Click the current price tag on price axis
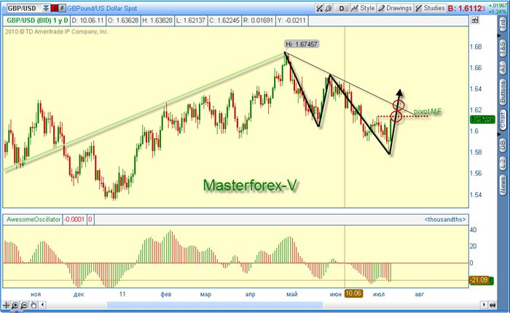 coord(482,120)
